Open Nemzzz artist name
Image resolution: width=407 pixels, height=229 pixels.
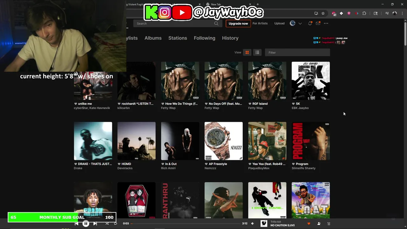click(210, 168)
